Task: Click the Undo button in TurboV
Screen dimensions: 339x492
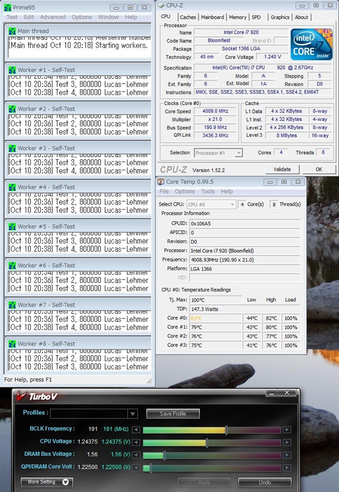Action: coord(265,482)
